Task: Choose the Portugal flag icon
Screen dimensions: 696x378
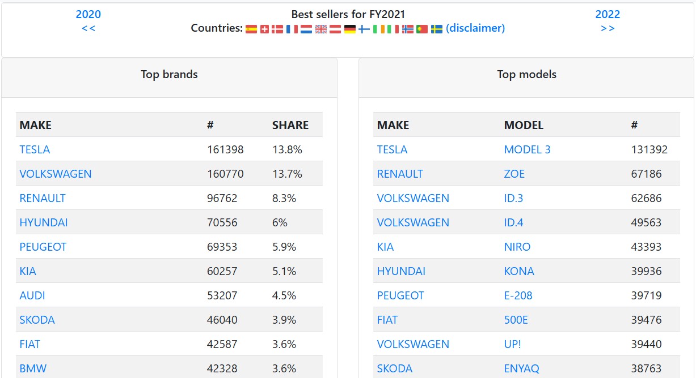Action: coord(422,29)
